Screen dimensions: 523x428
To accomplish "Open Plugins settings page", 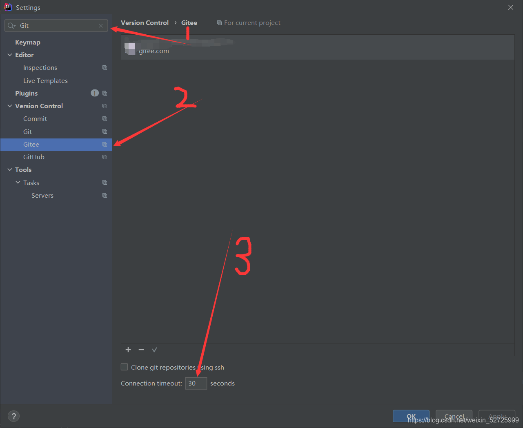I will coord(26,93).
